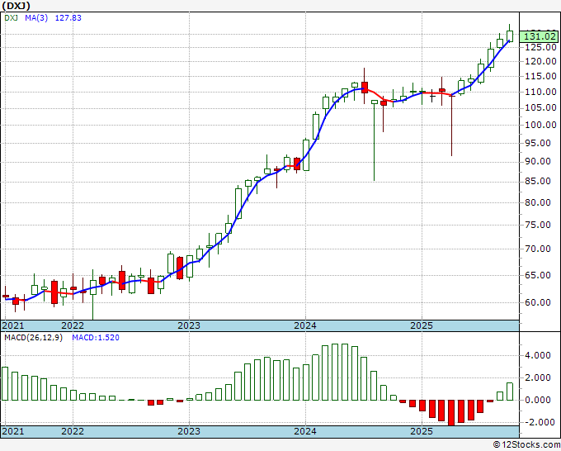561x451 pixels.
Task: Click the latest green candlestick near 131
Action: pyautogui.click(x=510, y=36)
